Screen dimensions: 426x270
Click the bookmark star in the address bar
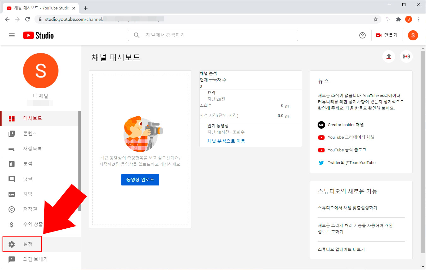pyautogui.click(x=376, y=19)
